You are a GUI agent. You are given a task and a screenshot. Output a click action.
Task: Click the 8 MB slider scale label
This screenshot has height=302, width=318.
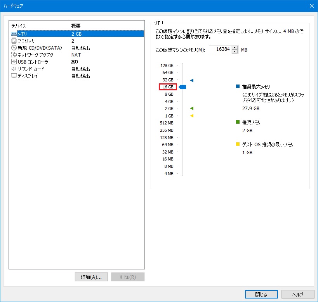(x=169, y=166)
